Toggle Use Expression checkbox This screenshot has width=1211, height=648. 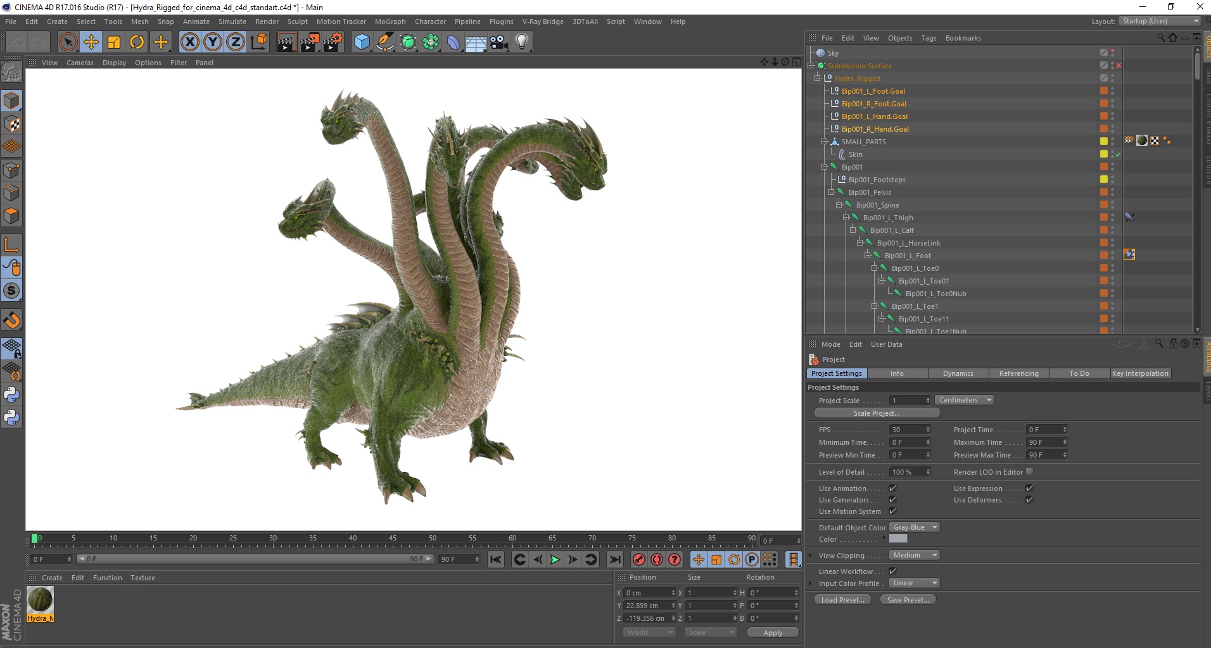tap(1029, 489)
